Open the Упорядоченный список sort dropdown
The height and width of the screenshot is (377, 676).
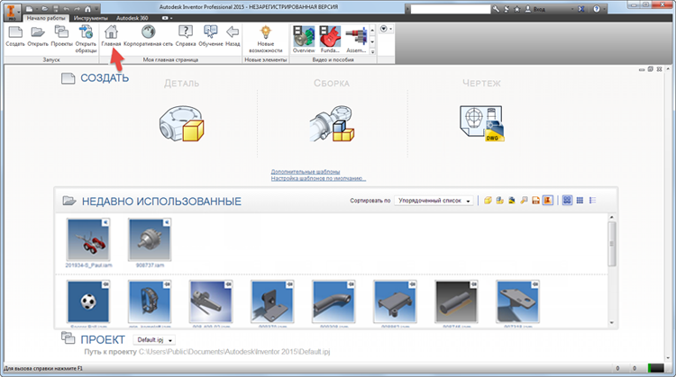[x=434, y=201]
